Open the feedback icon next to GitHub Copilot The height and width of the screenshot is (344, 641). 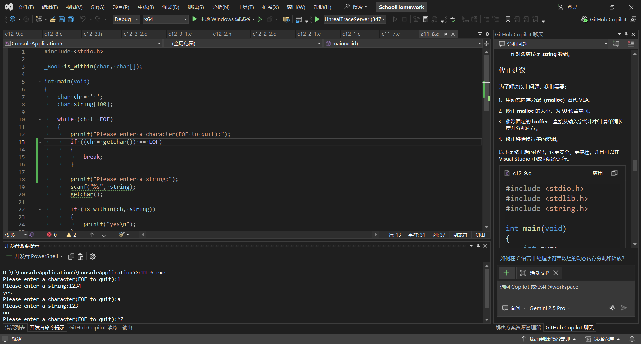(633, 19)
